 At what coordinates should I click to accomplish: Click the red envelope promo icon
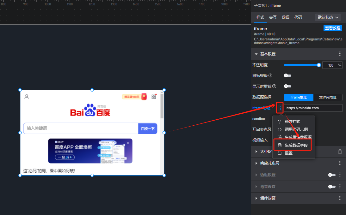144,97
